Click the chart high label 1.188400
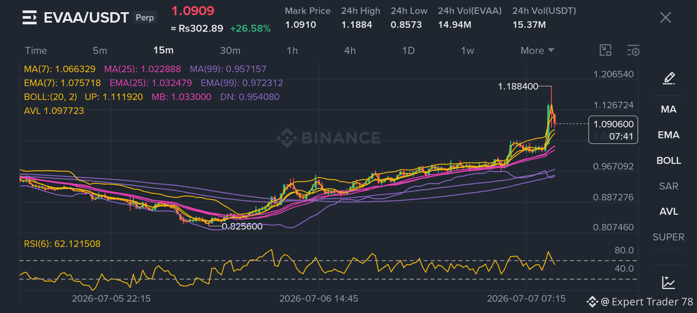Viewport: 697px width, 313px height. [x=518, y=87]
